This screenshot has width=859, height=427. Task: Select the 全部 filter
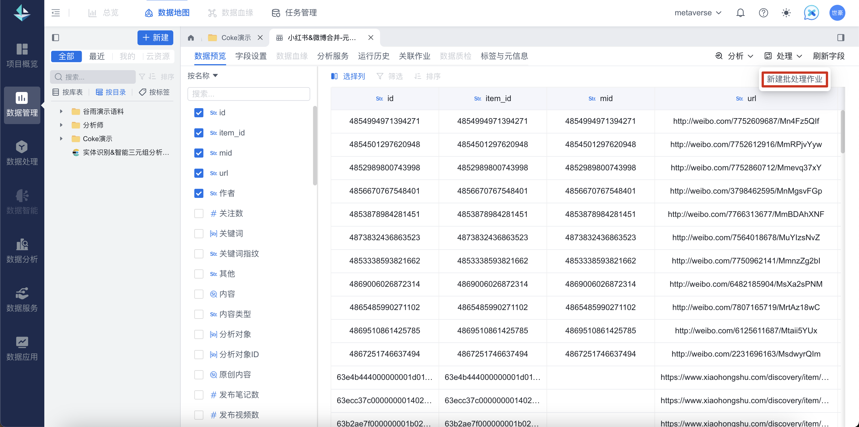(66, 56)
